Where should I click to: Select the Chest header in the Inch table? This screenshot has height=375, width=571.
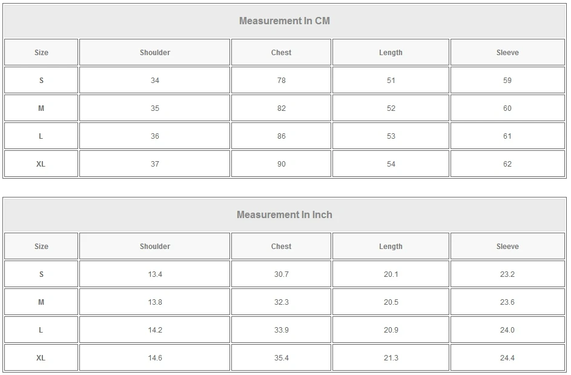pos(281,247)
